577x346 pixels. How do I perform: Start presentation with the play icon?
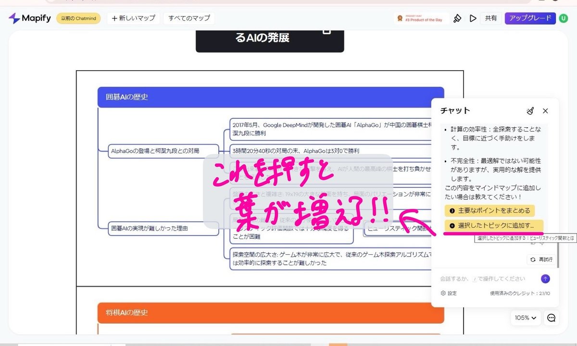[473, 18]
